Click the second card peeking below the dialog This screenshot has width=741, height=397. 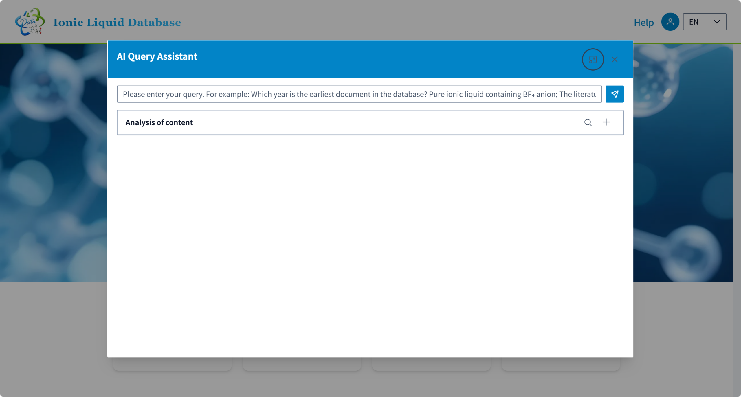(302, 364)
